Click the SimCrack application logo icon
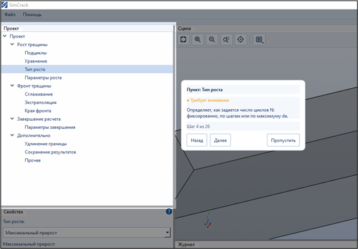 (x=4, y=5)
